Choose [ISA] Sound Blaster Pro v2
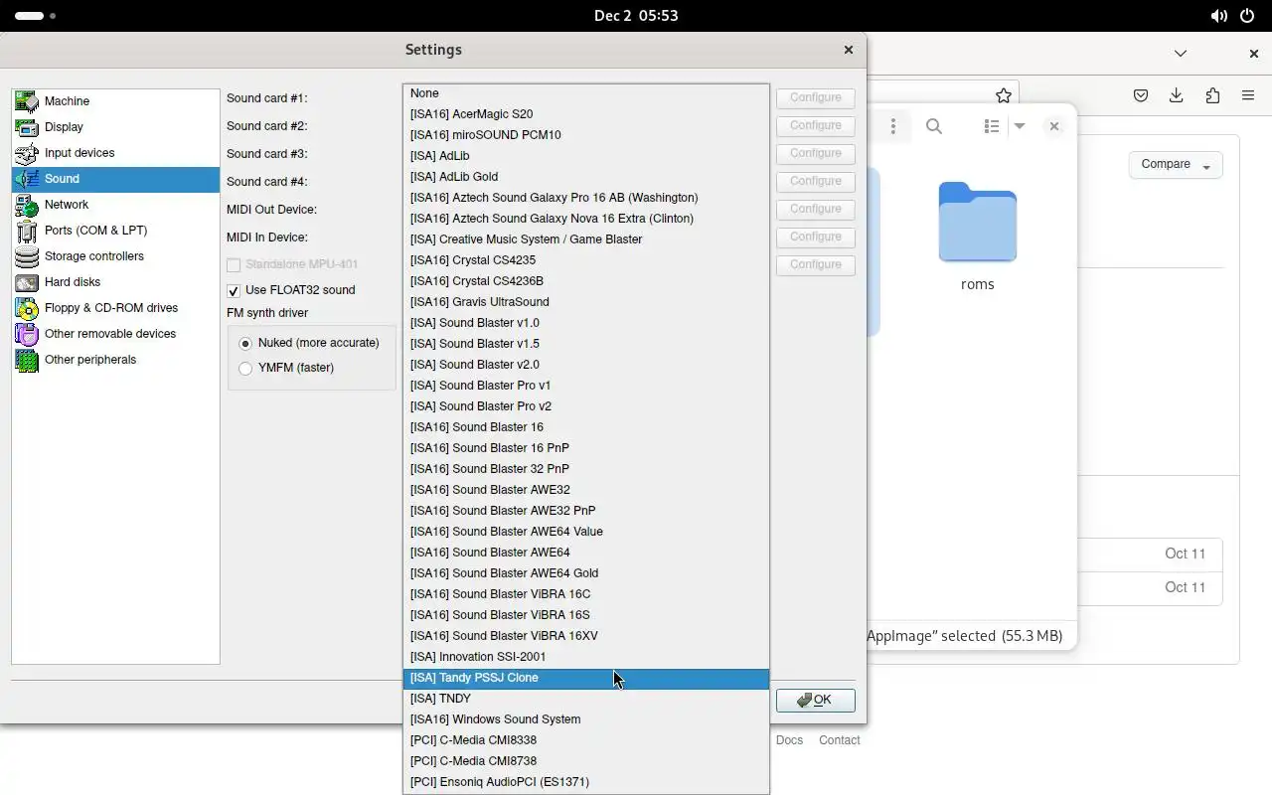 pyautogui.click(x=586, y=406)
